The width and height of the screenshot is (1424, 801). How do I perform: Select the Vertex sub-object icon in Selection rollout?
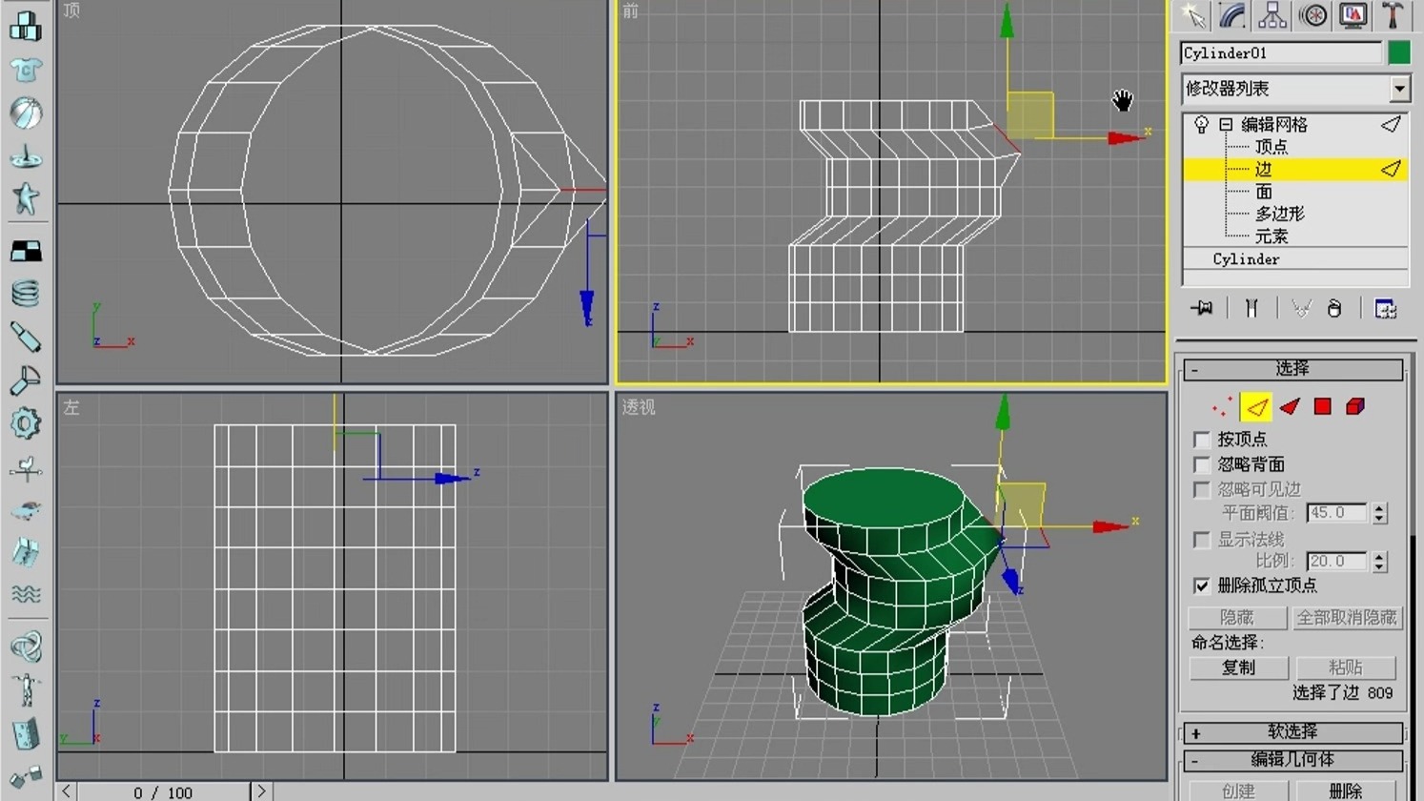coord(1222,406)
